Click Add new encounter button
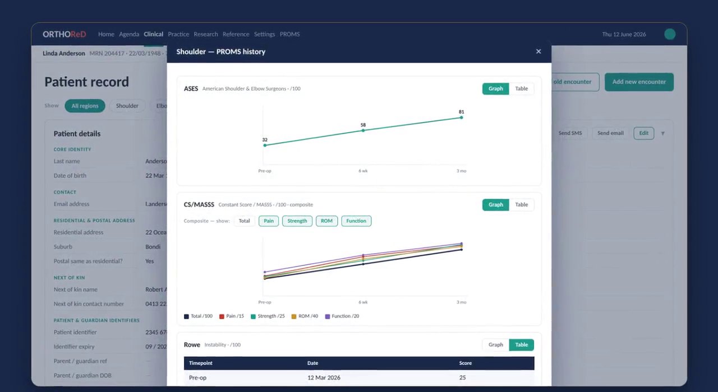718x392 pixels. click(639, 82)
